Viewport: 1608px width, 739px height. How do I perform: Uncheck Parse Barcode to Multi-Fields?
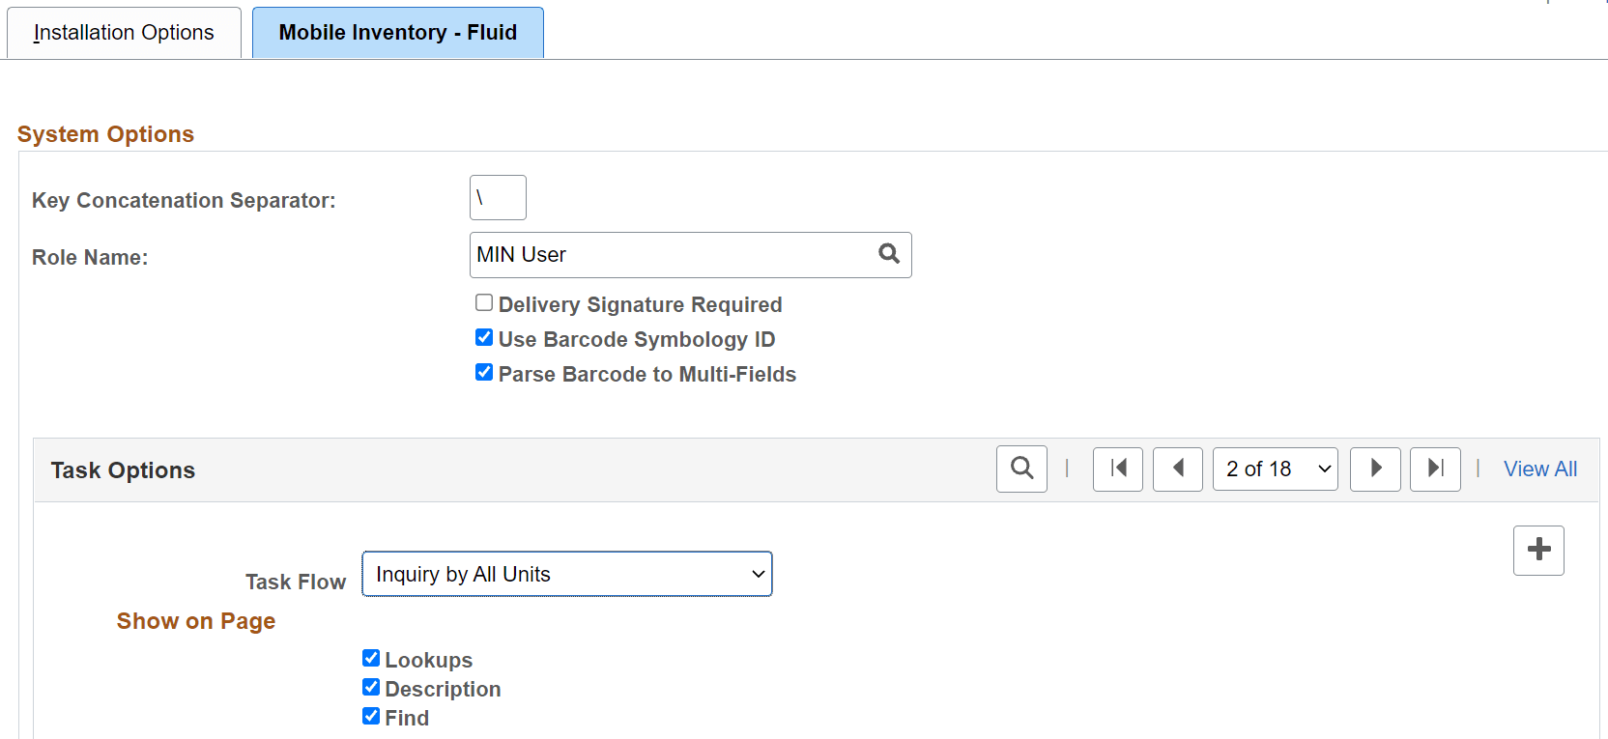pos(483,372)
